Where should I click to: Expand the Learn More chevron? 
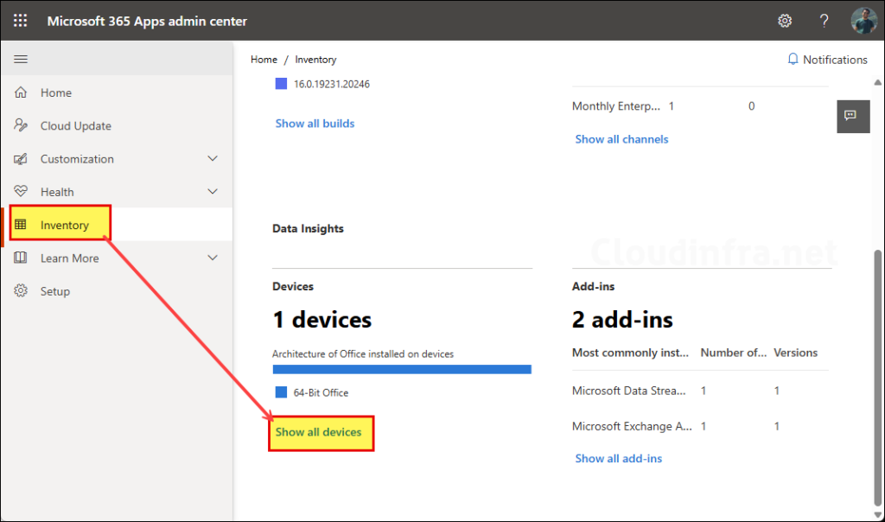213,258
